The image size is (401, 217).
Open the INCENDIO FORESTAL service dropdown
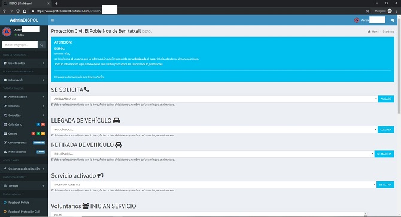214,184
